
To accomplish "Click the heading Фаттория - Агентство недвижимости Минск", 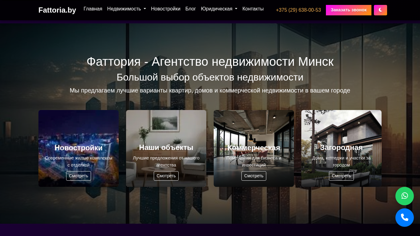I will [x=210, y=62].
